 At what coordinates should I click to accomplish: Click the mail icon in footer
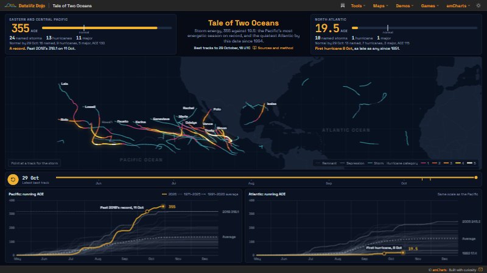(x=481, y=269)
